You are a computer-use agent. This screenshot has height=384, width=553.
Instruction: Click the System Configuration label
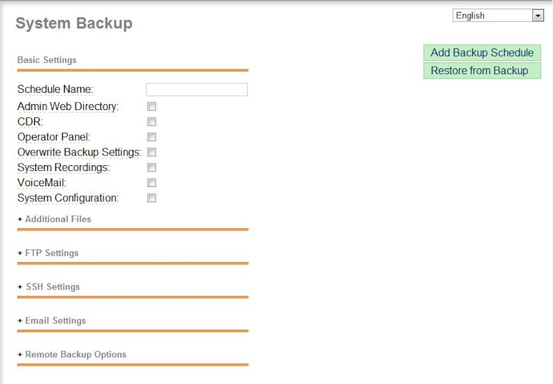tap(68, 198)
